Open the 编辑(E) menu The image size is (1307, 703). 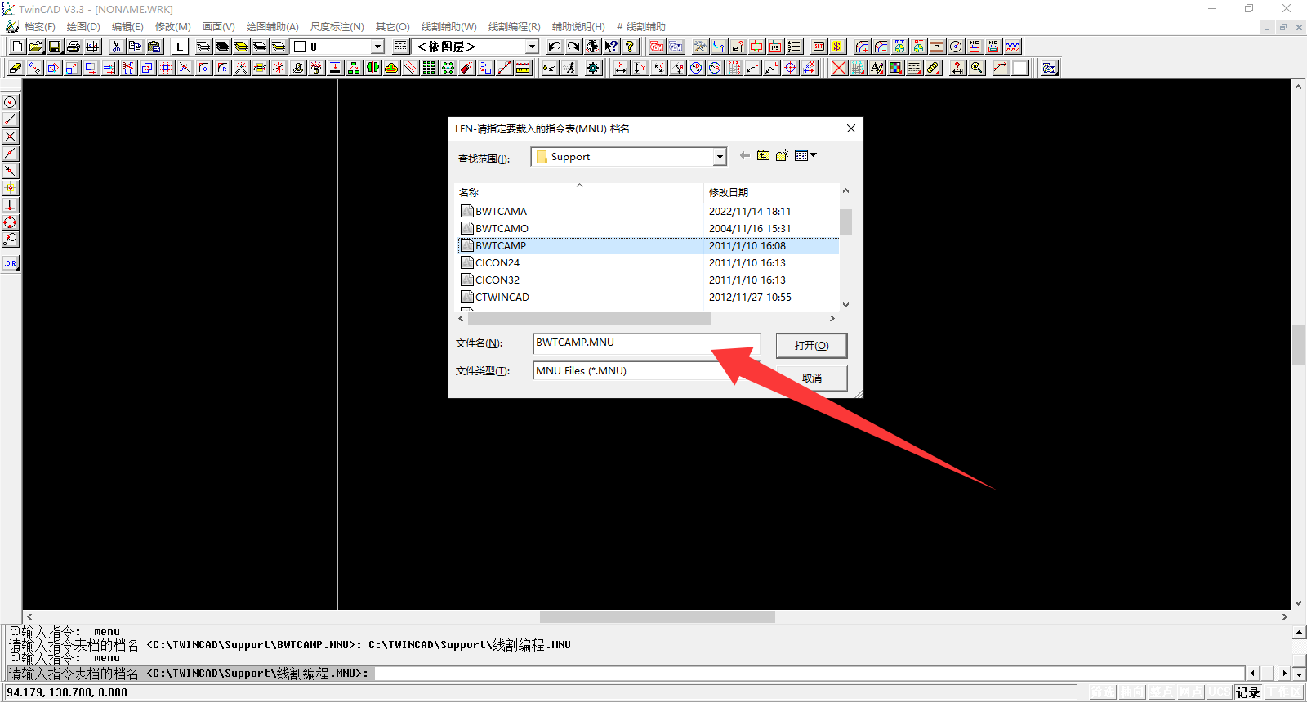[x=127, y=27]
